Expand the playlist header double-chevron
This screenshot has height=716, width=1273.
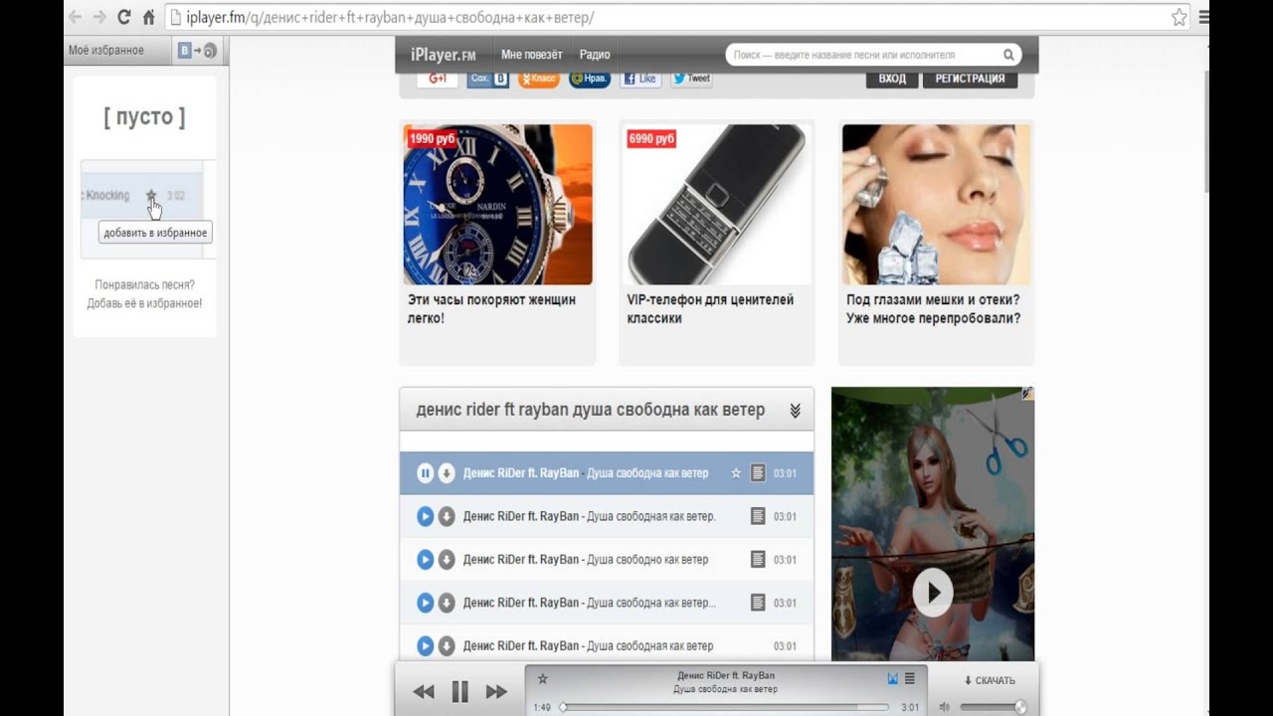pos(795,411)
